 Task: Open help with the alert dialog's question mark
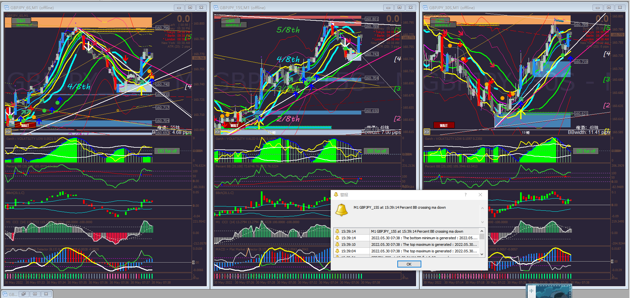(x=465, y=195)
